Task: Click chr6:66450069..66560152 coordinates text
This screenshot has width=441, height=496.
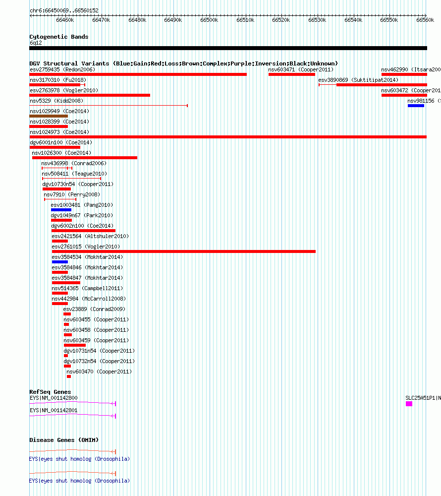Action: tap(64, 10)
